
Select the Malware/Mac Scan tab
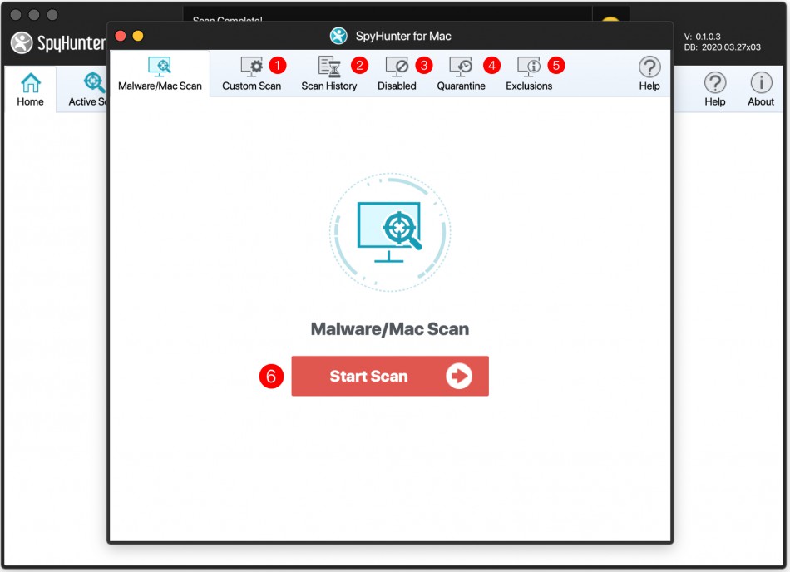[160, 74]
